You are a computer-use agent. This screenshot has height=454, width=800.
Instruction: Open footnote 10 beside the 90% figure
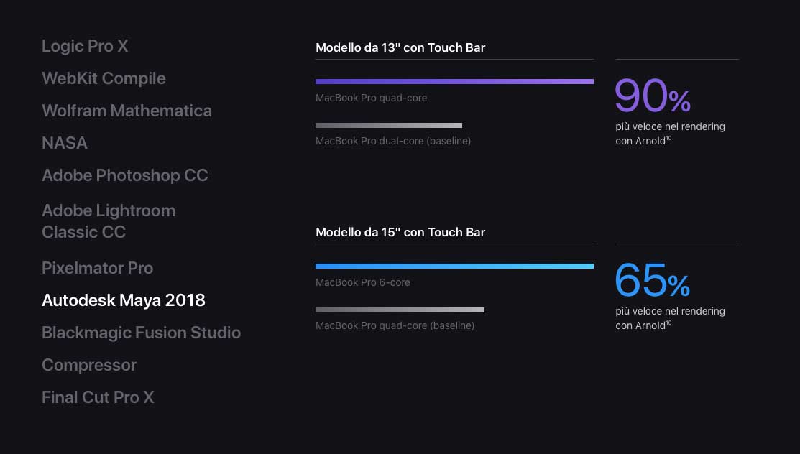[x=669, y=139]
